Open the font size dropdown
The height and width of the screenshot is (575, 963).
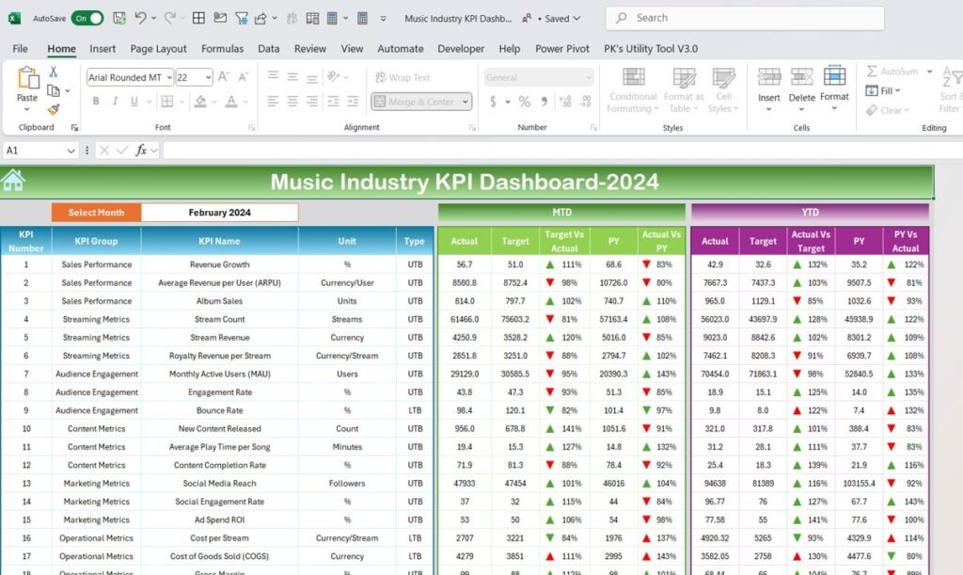pos(208,77)
